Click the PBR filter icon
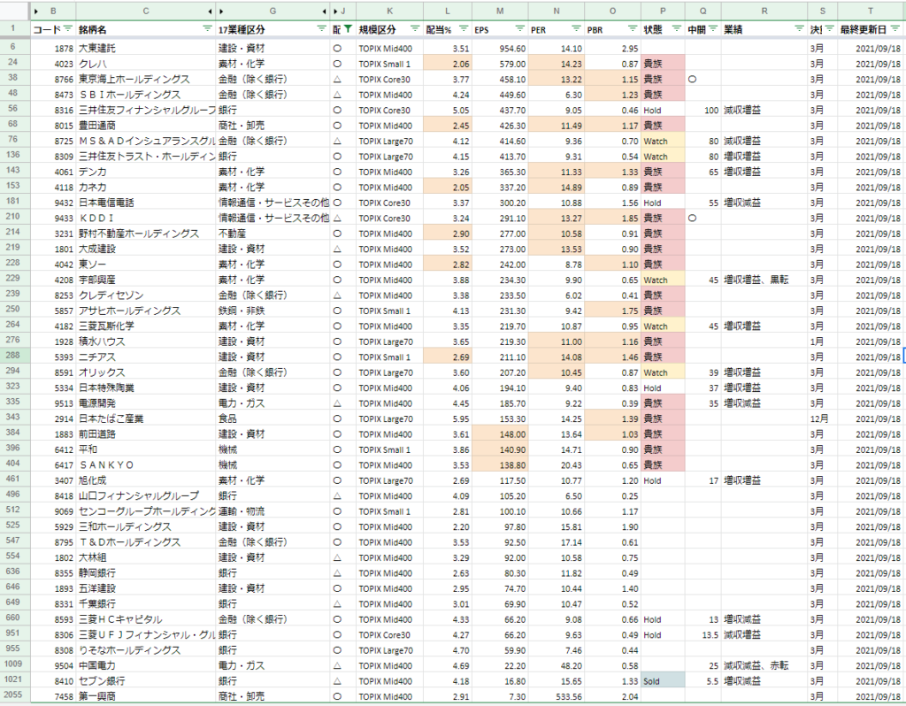 click(x=632, y=29)
